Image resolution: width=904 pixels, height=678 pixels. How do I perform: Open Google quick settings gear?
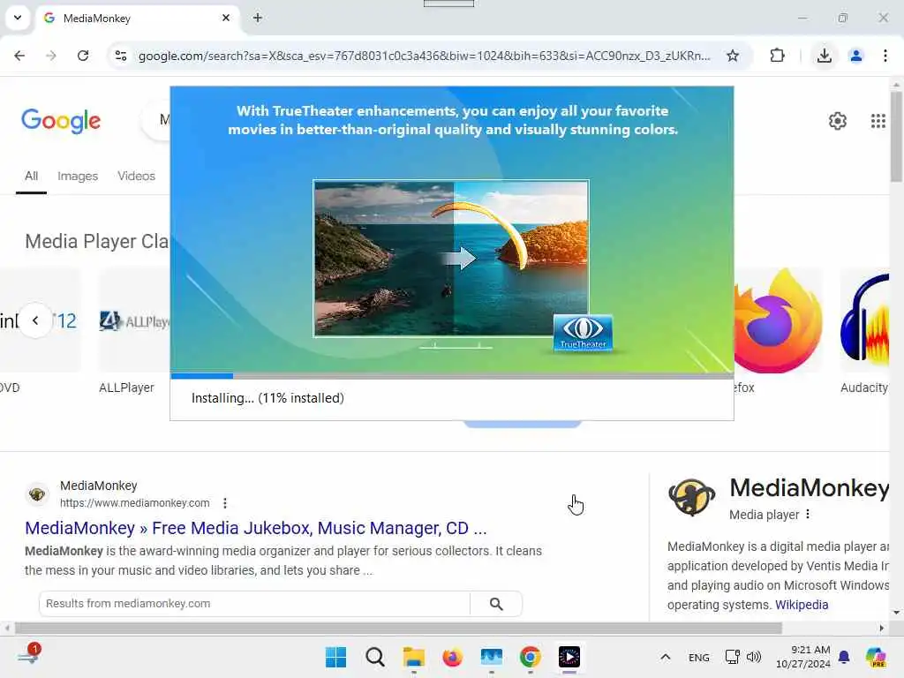click(838, 120)
